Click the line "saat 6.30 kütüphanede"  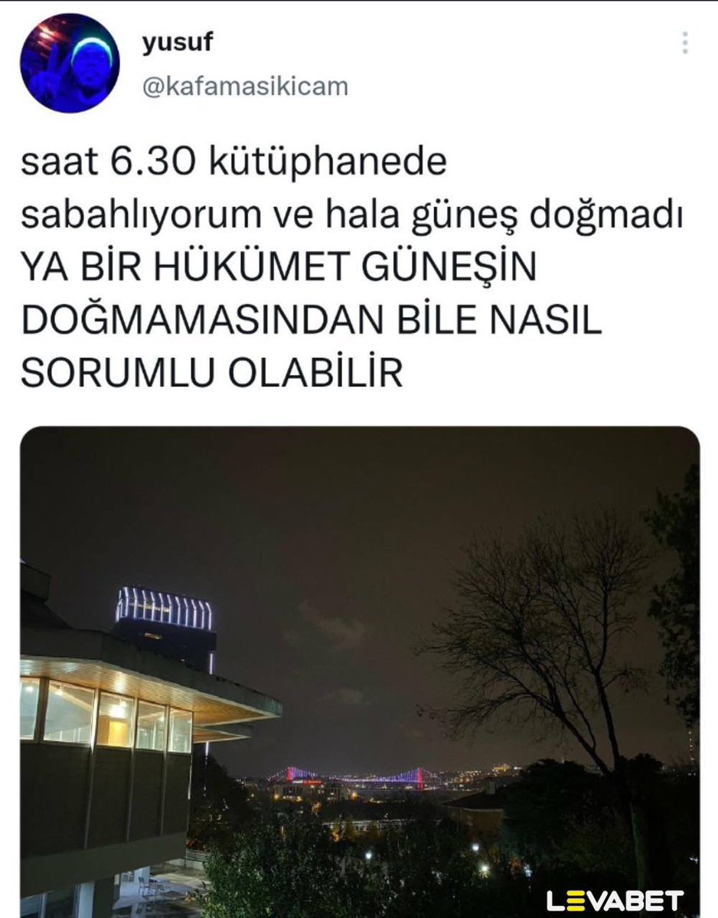(233, 162)
